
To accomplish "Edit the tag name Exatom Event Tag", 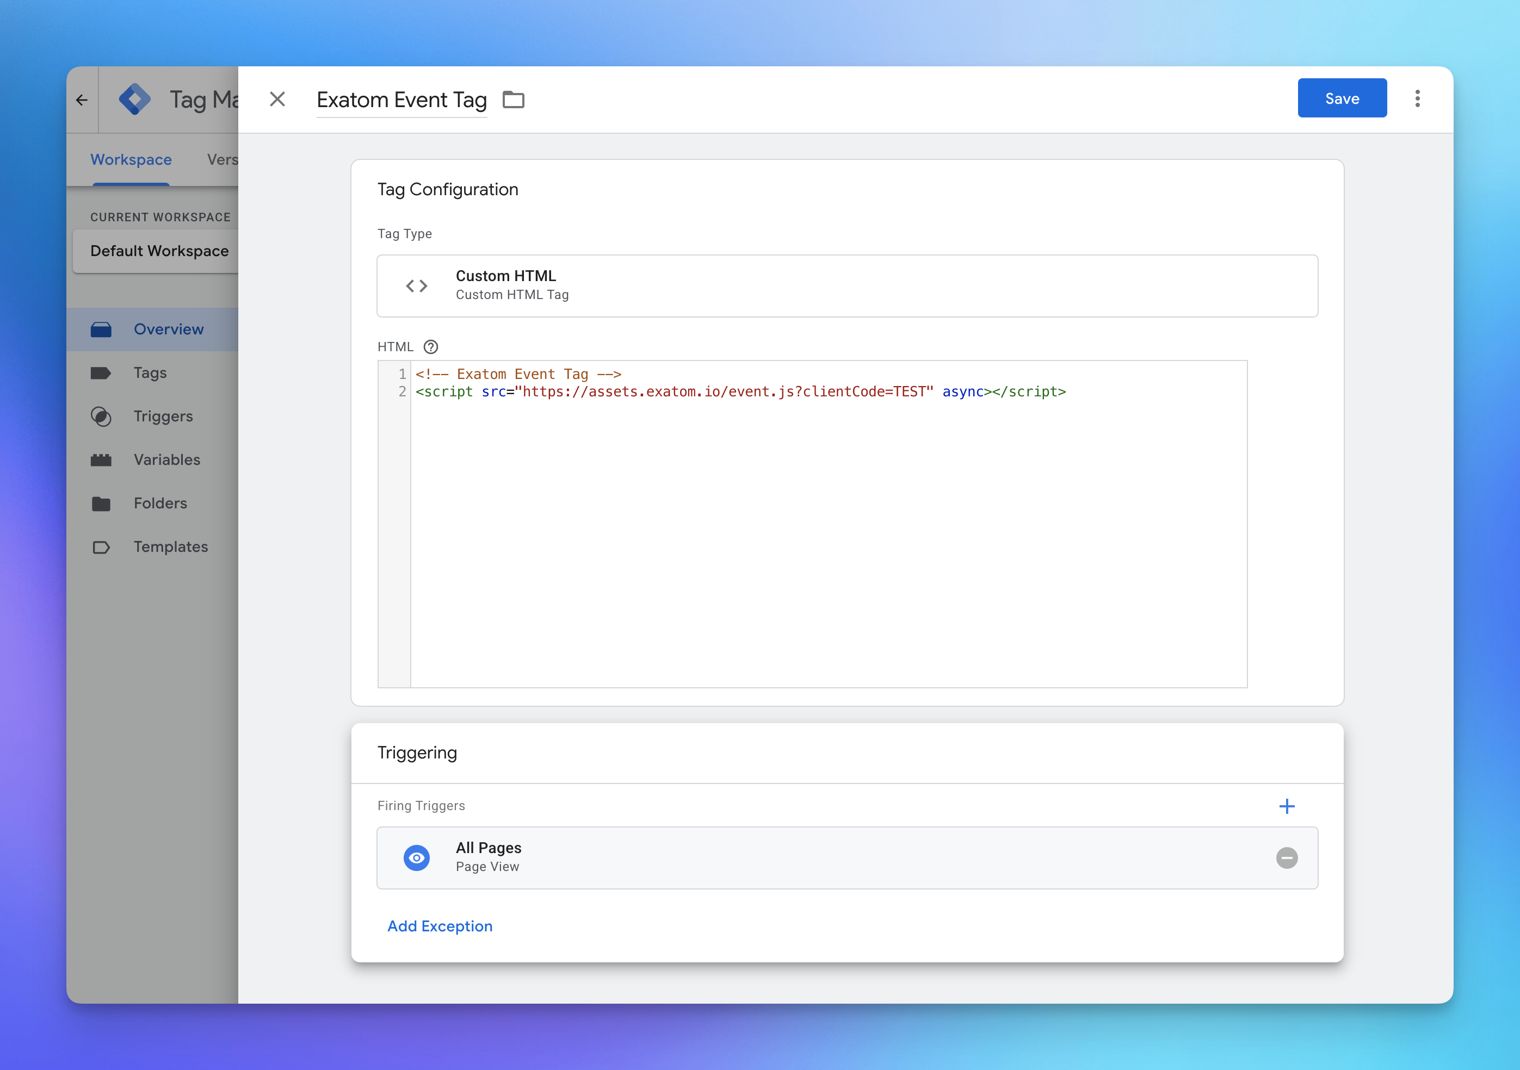I will click(402, 100).
